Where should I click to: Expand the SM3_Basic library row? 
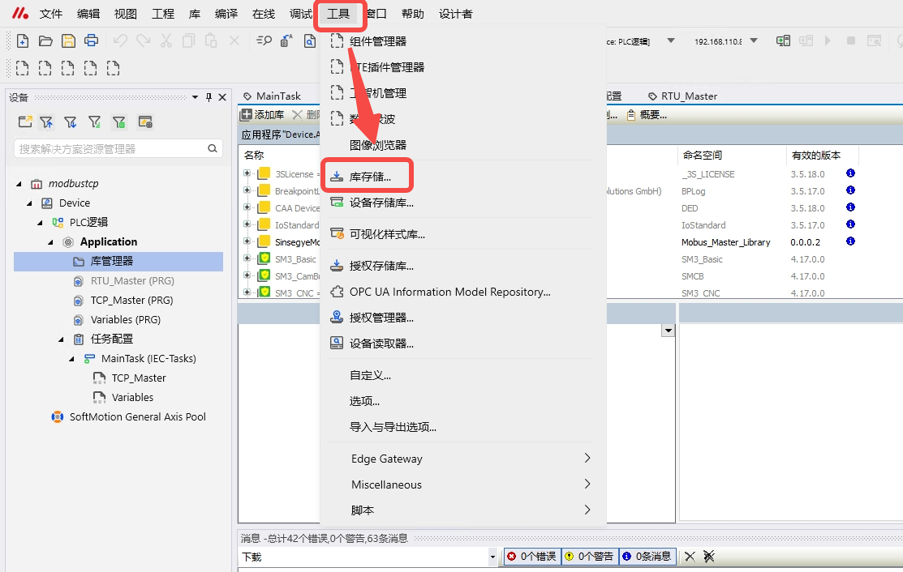[247, 258]
